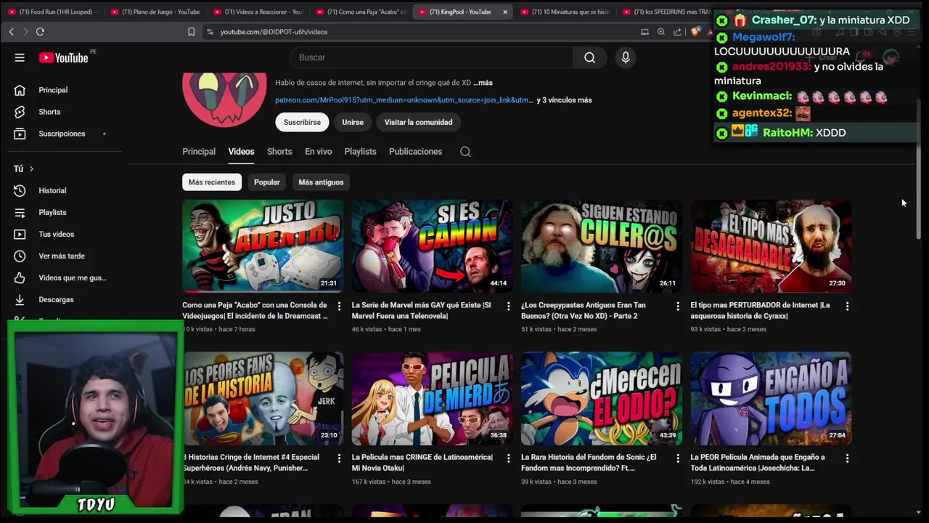Click the Buscar search field
929x523 pixels.
coord(432,57)
